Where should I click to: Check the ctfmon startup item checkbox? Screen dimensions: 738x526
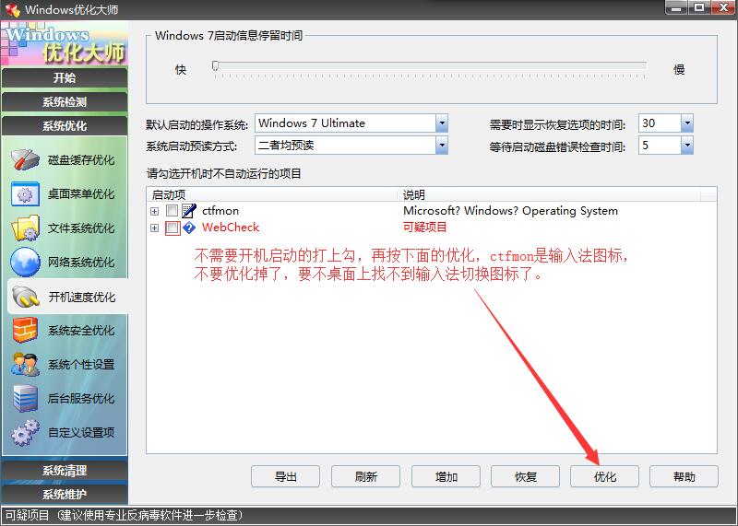coord(173,211)
